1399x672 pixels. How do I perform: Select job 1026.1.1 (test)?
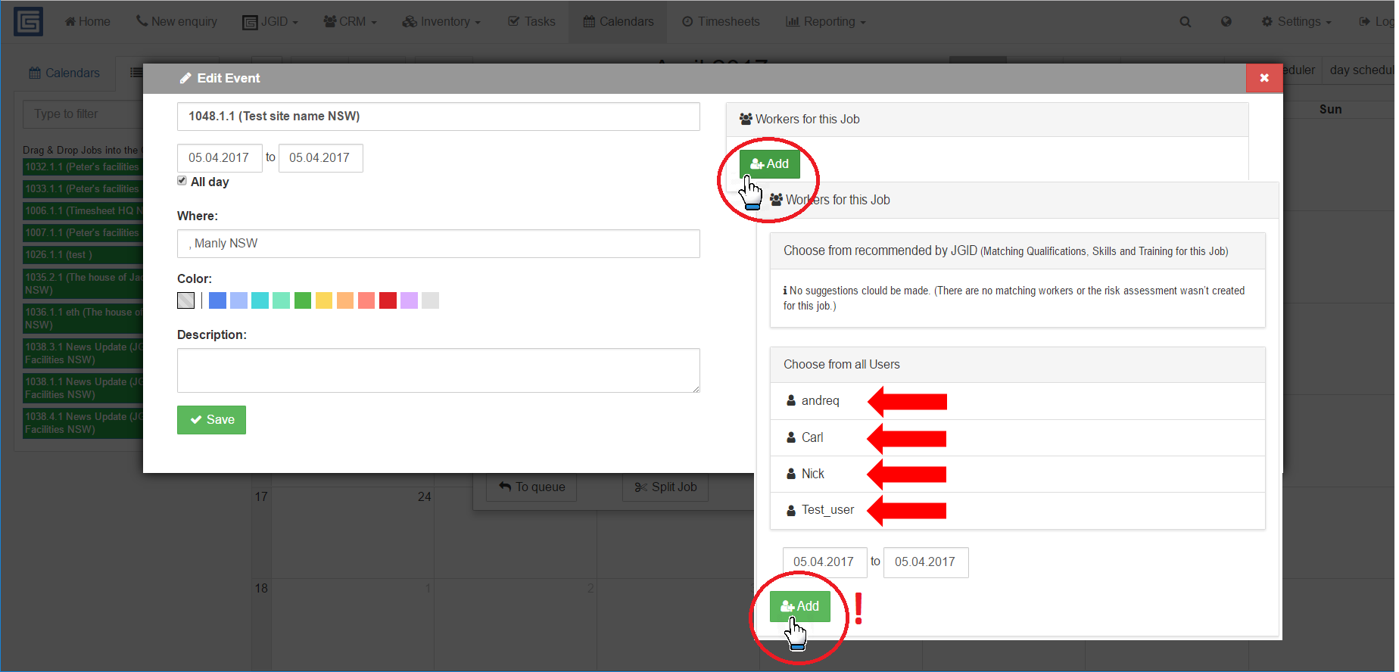point(83,255)
